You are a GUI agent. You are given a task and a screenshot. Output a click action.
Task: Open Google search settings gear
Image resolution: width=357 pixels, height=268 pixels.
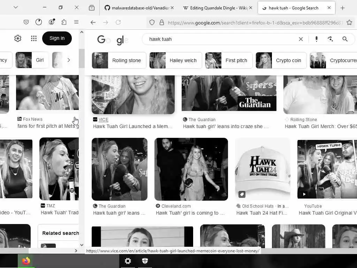point(18,38)
